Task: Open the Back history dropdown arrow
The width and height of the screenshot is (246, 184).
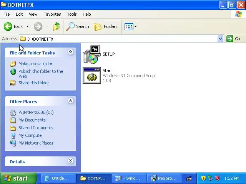Action: point(27,26)
